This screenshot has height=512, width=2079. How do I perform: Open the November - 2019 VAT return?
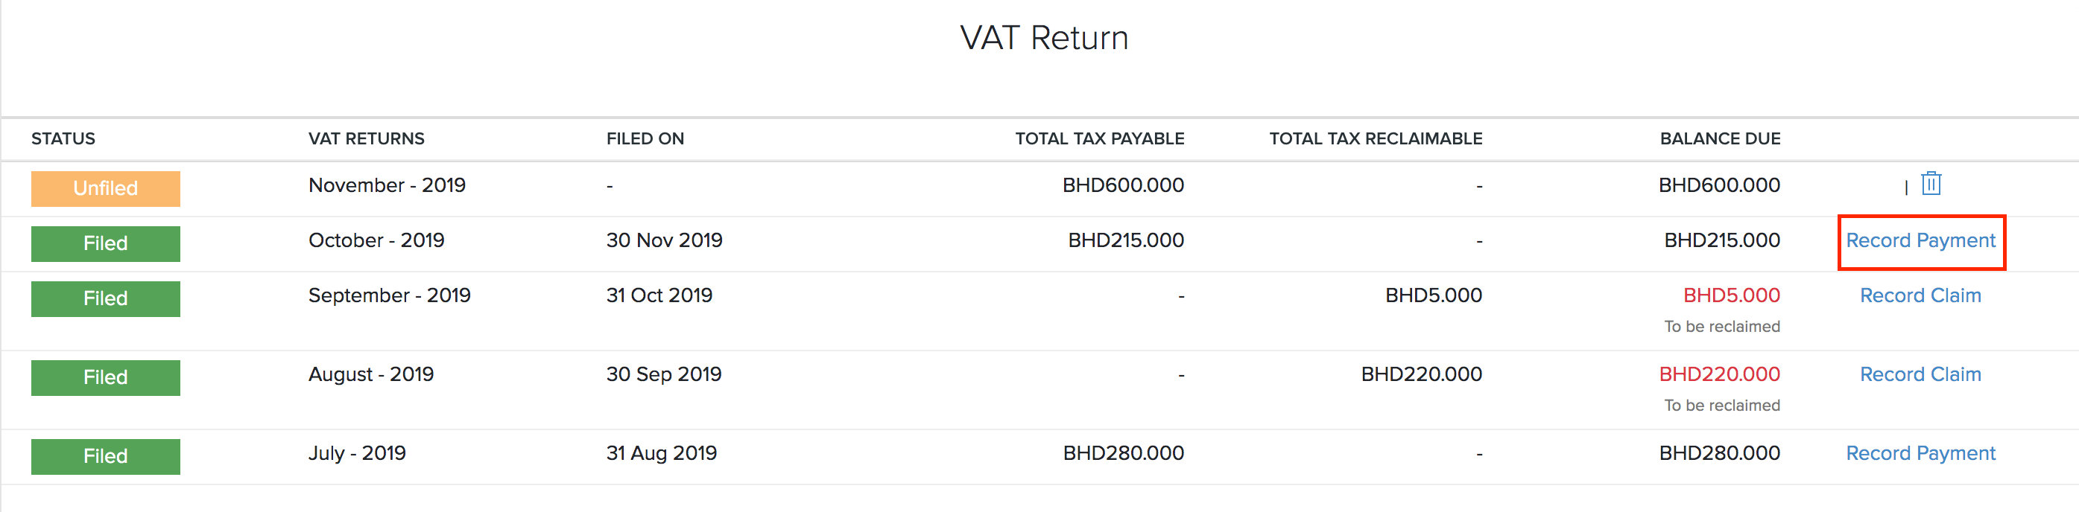point(387,185)
